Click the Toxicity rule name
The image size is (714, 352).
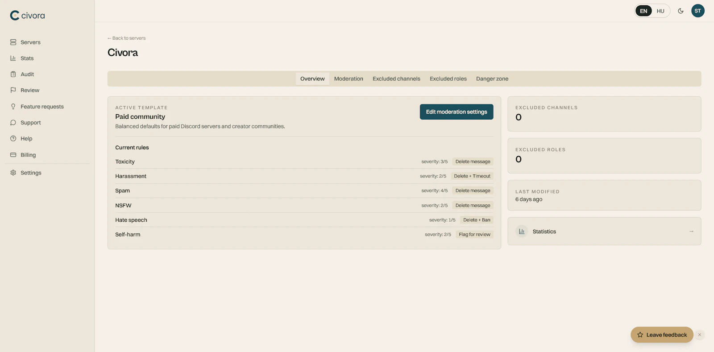[125, 162]
